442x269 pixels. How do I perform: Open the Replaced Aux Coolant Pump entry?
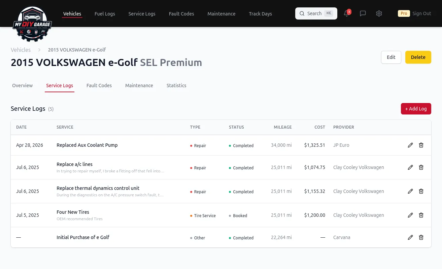[87, 145]
